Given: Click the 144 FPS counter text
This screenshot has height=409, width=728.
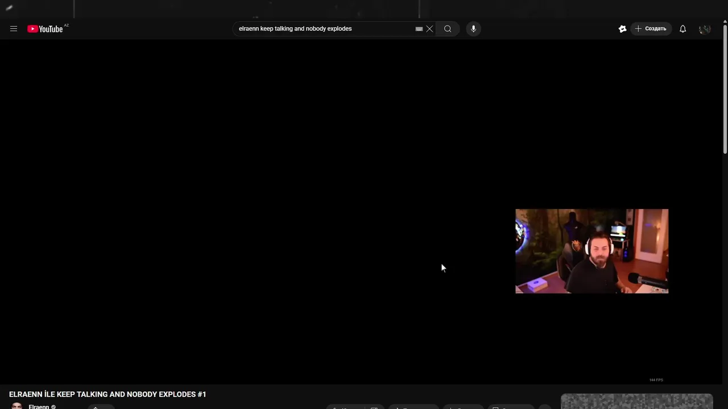Looking at the screenshot, I should (x=656, y=379).
